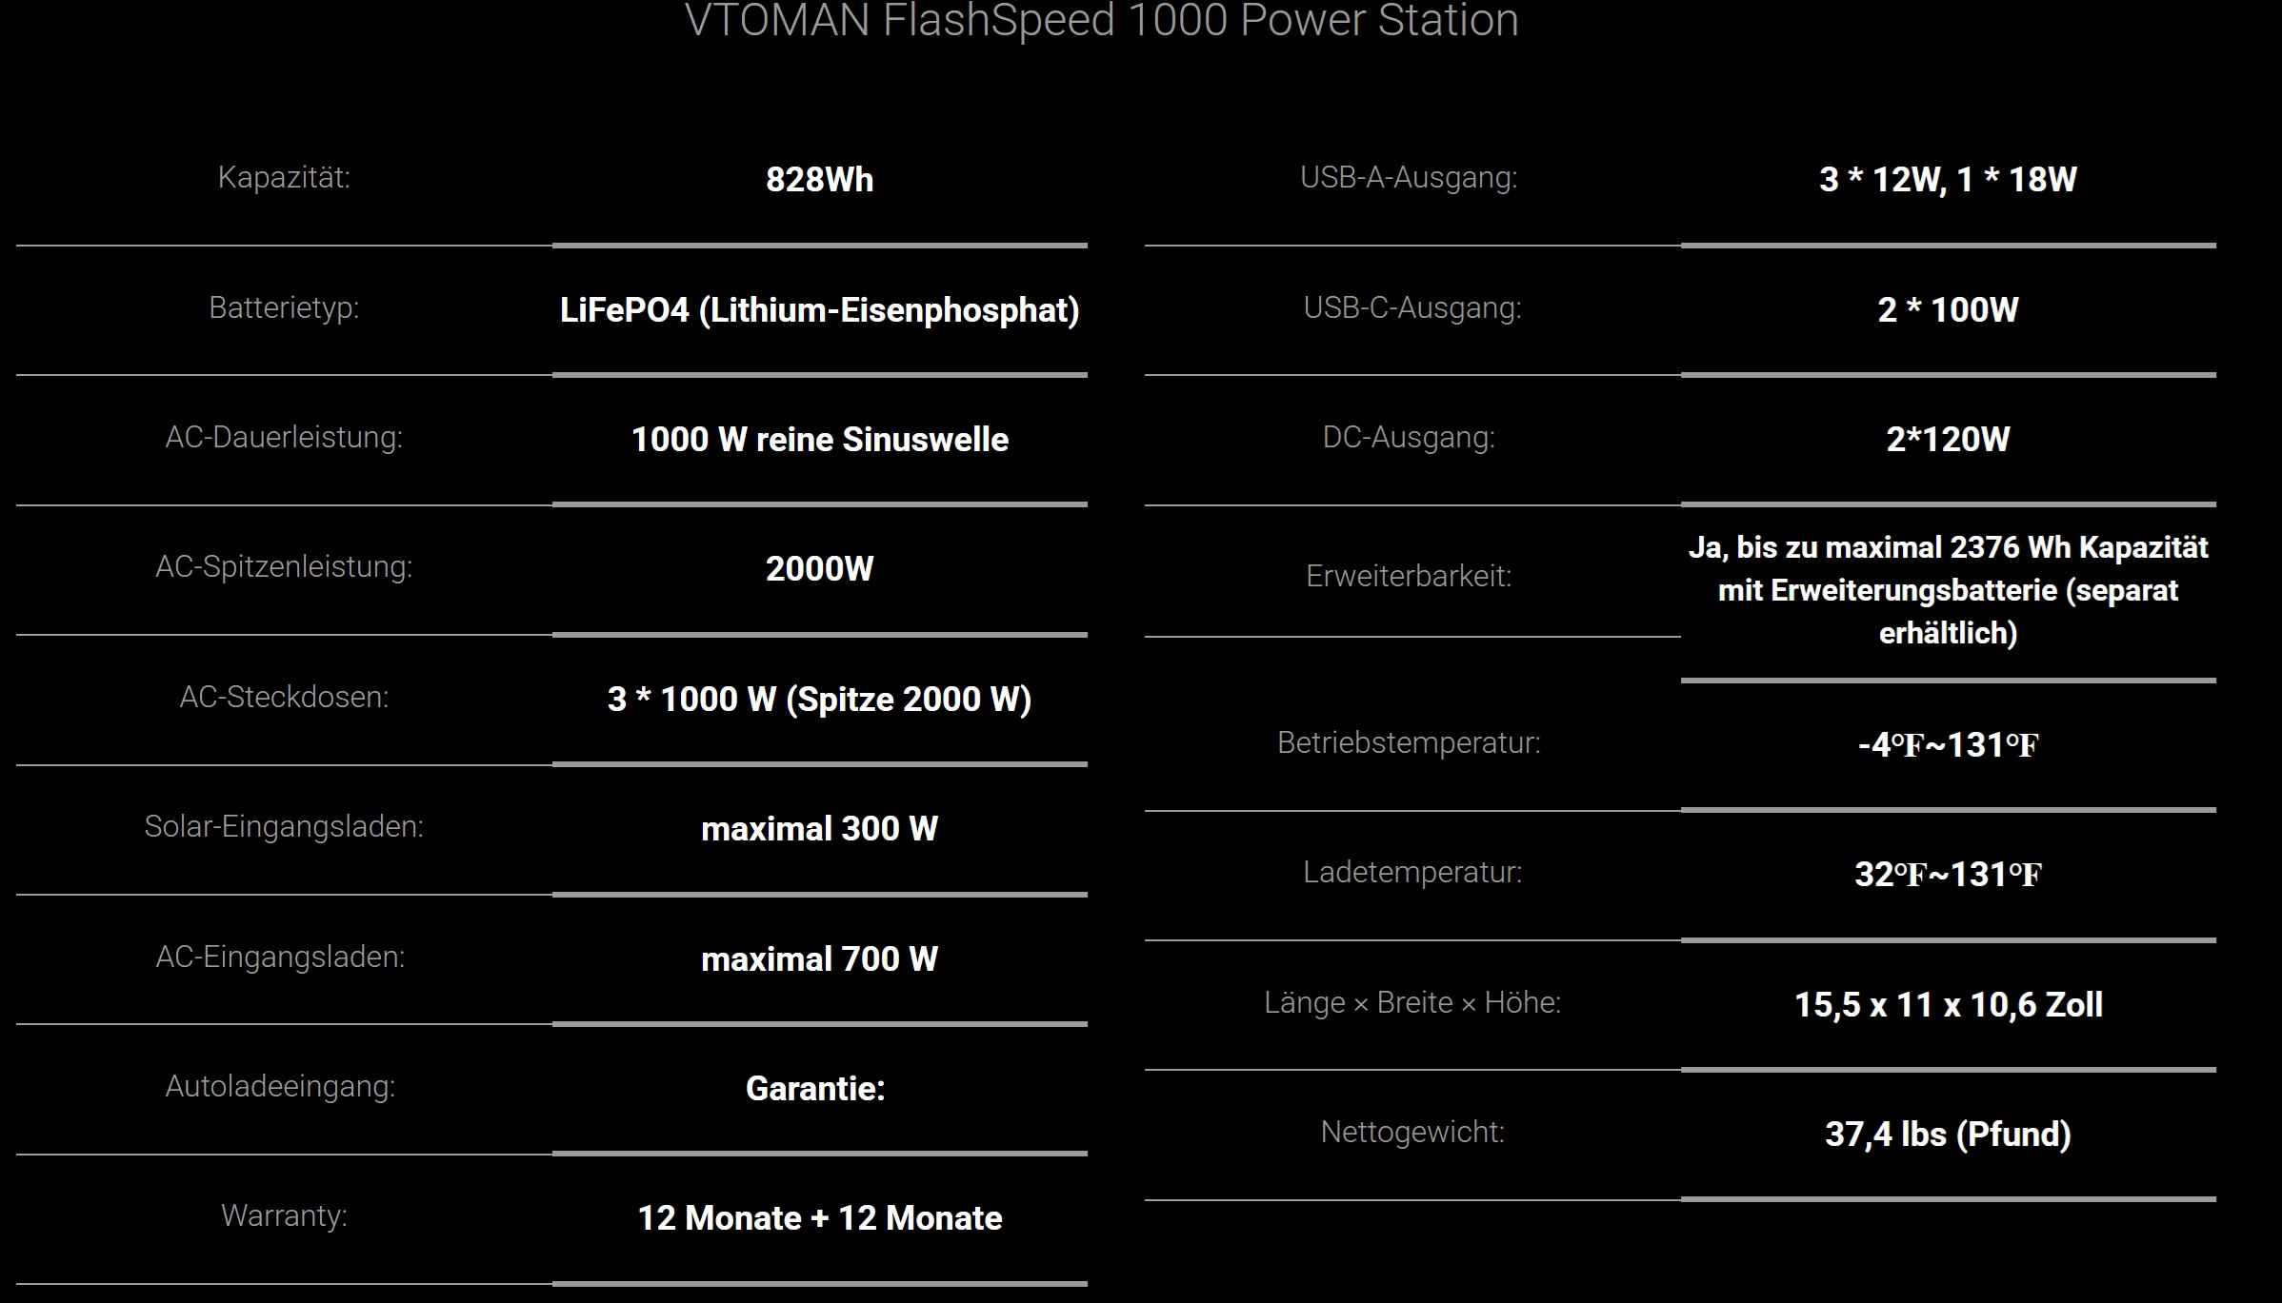The width and height of the screenshot is (2282, 1303).
Task: Select the Autoladeeingang label
Action: point(280,1086)
